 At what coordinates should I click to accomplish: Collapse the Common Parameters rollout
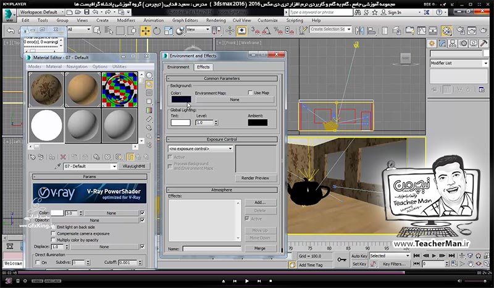coord(222,78)
